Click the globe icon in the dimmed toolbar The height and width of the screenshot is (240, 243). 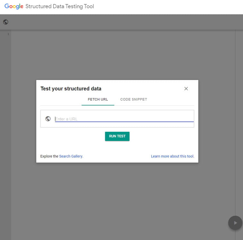click(5, 22)
